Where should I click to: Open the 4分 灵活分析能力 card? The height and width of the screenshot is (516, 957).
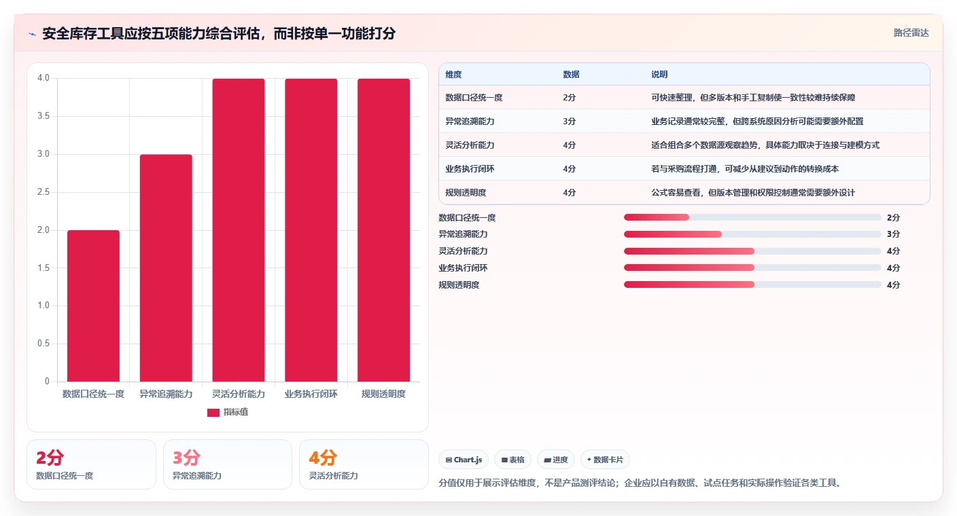click(364, 464)
